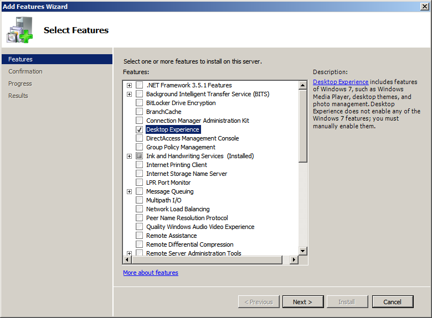Open the More about features link
Screen dimensions: 432x318
[x=151, y=273]
